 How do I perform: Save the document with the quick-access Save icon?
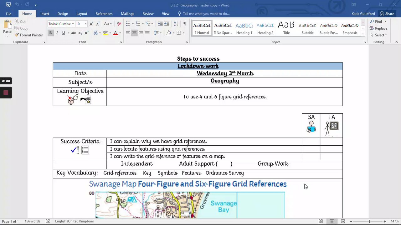pyautogui.click(x=8, y=5)
